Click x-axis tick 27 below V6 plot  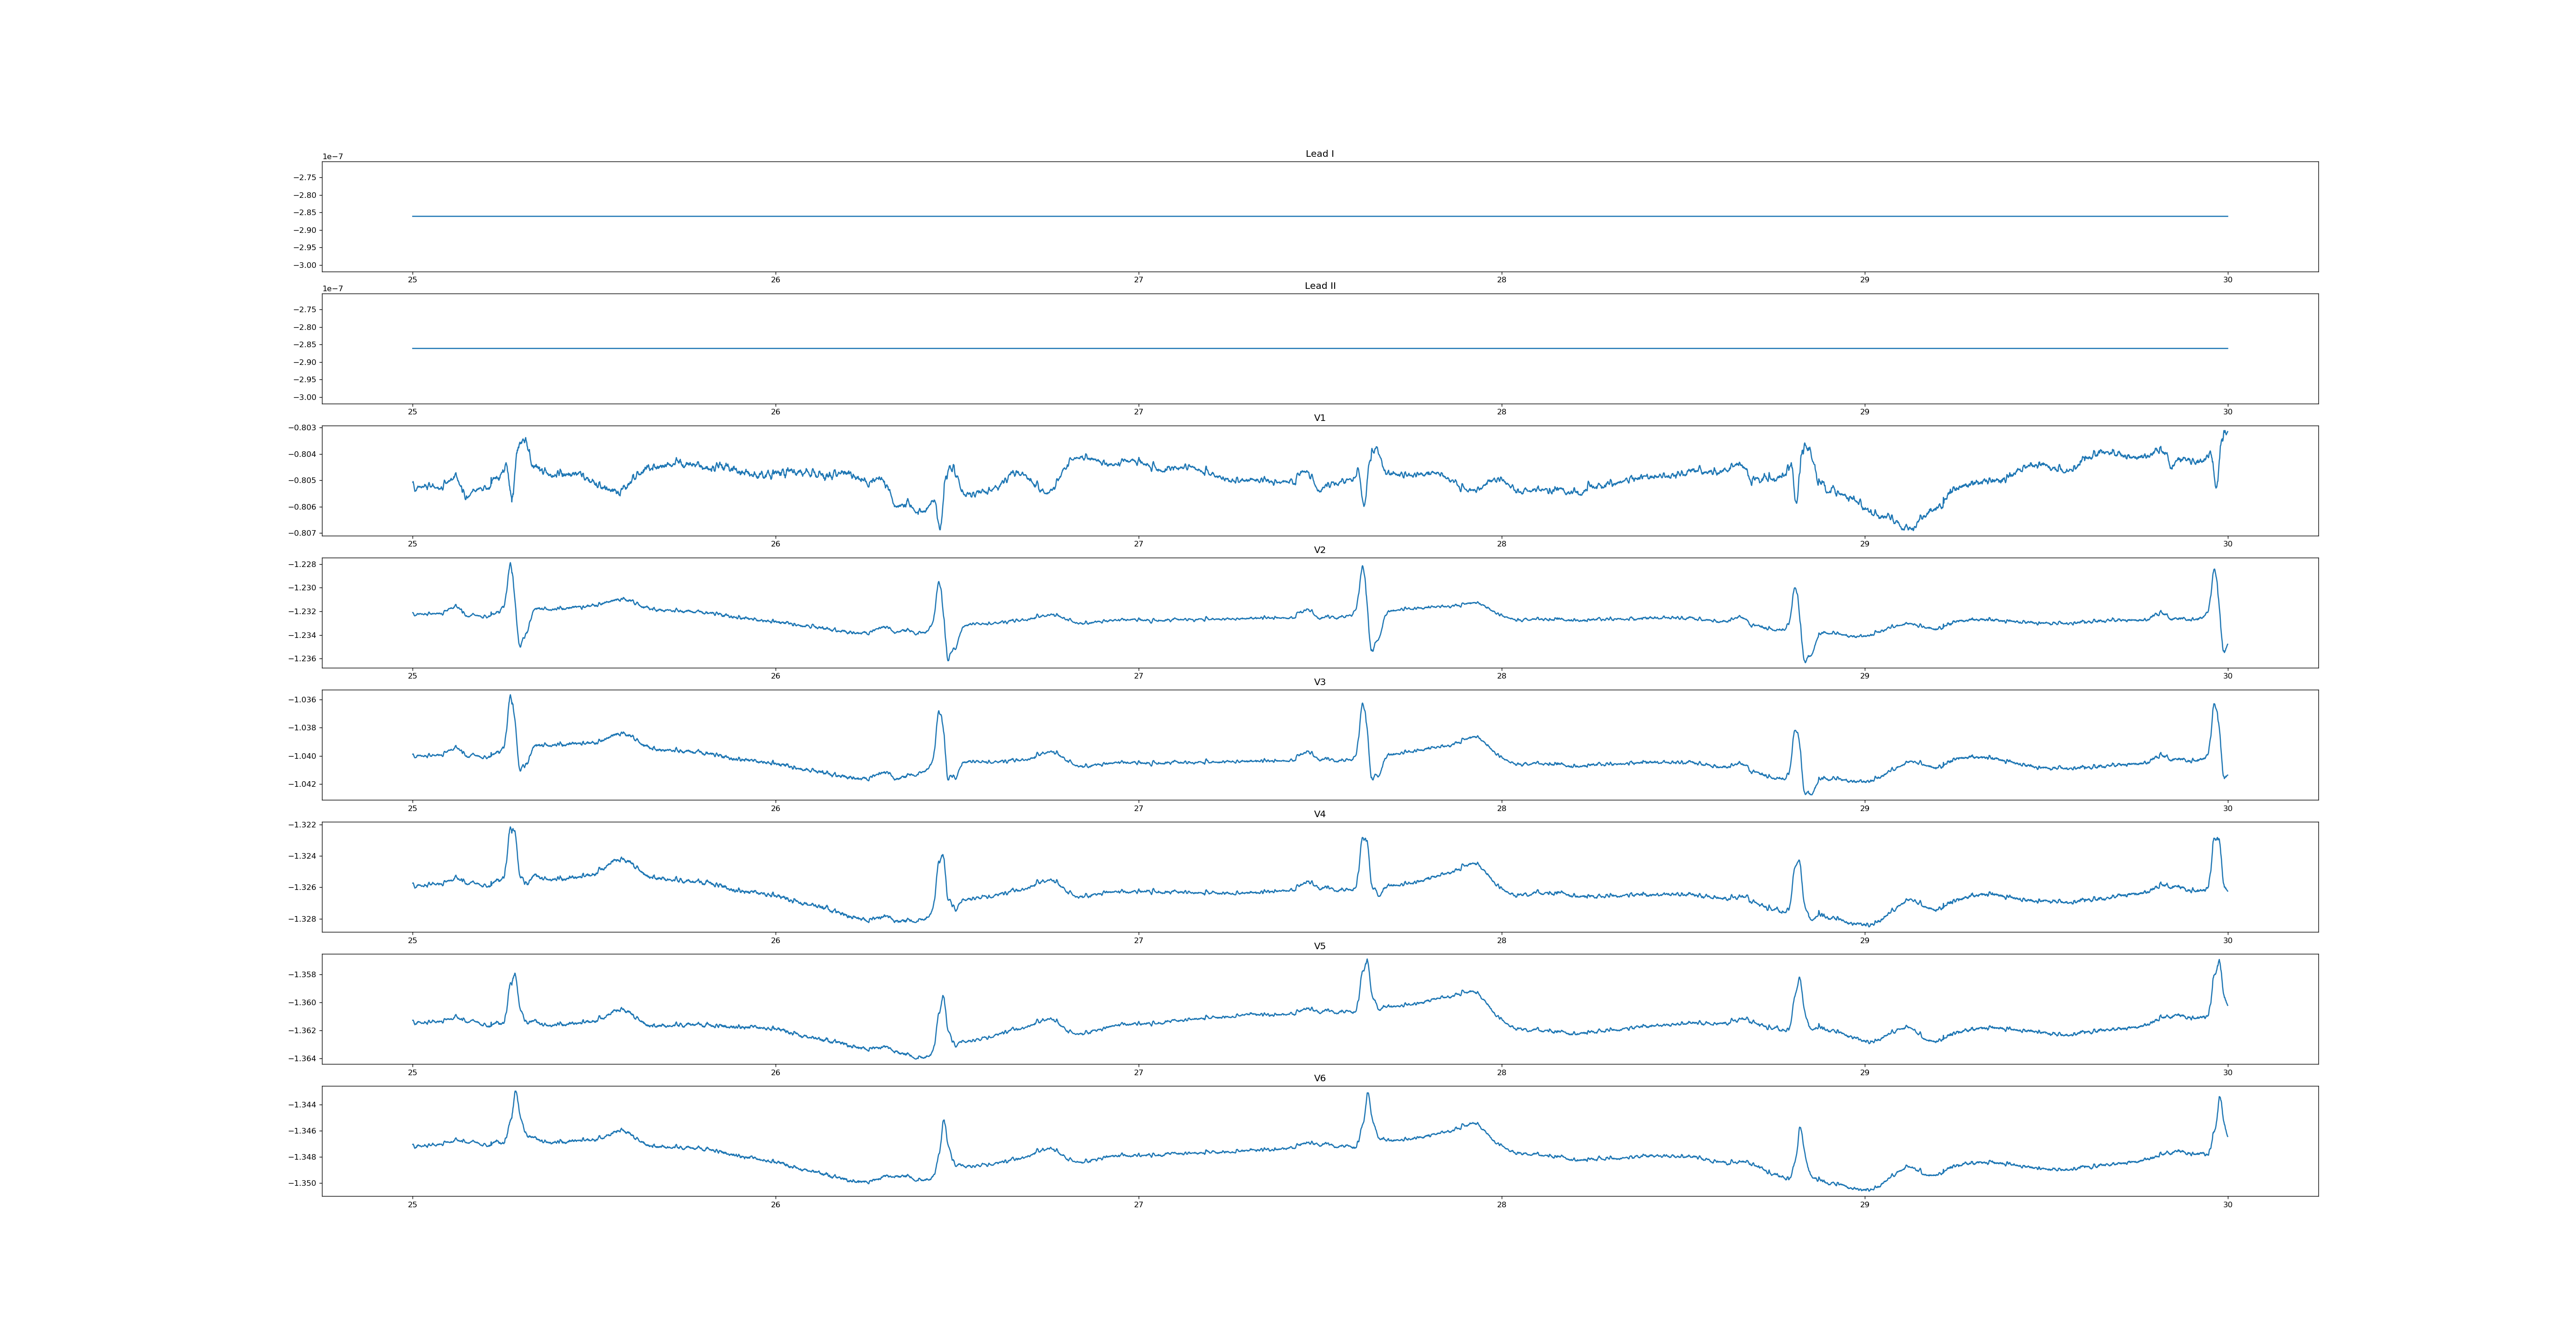1138,1205
